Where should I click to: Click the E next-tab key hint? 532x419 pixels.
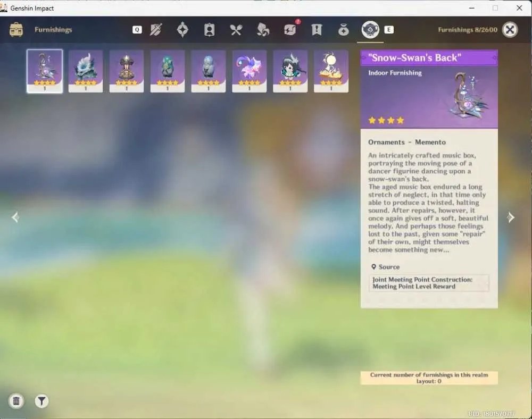coord(389,30)
